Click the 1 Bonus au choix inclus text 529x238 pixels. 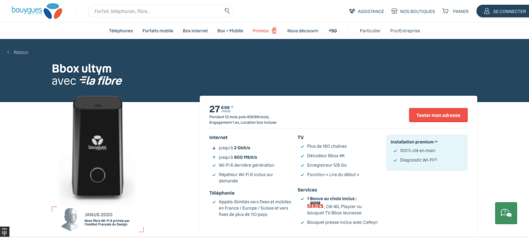pyautogui.click(x=332, y=199)
